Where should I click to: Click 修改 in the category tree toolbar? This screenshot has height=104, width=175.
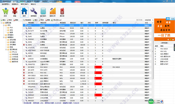click(9, 20)
